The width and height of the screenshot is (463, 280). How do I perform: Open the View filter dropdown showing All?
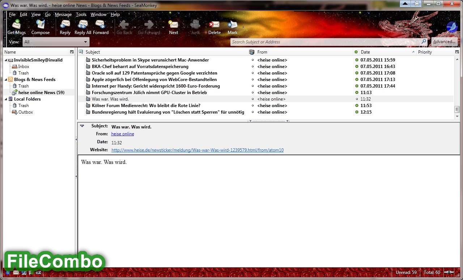pyautogui.click(x=56, y=42)
